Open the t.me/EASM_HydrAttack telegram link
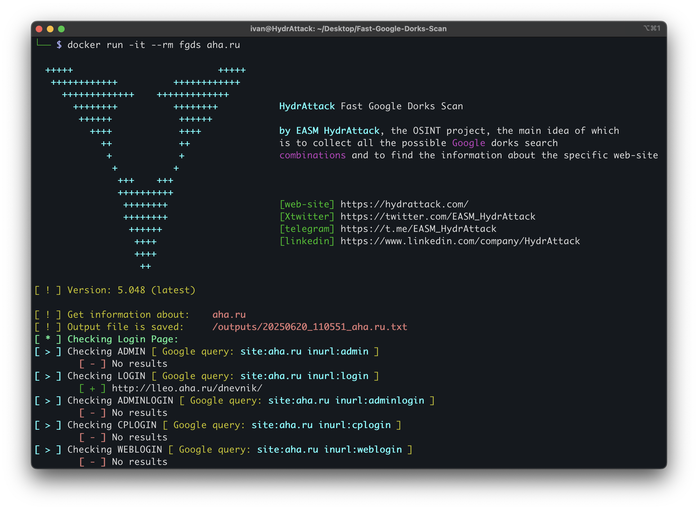 [x=418, y=229]
